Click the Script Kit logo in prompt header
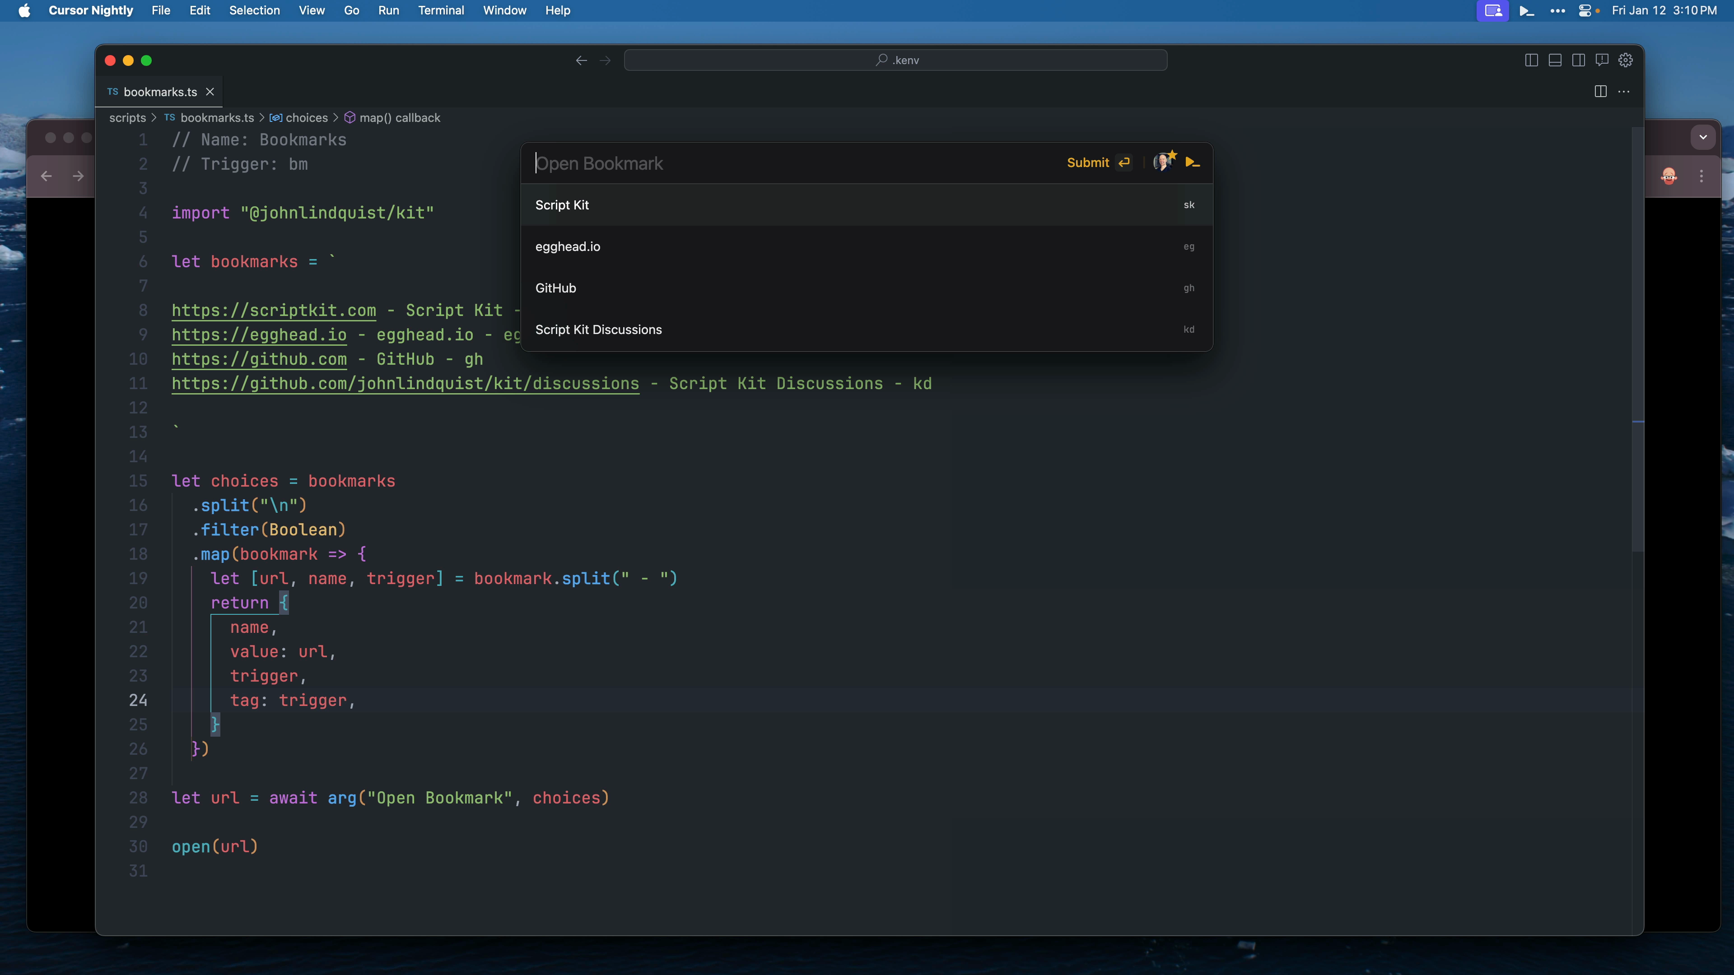This screenshot has height=975, width=1734. [1192, 162]
